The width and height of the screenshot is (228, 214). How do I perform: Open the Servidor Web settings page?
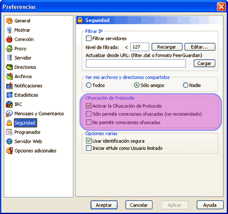(x=28, y=141)
